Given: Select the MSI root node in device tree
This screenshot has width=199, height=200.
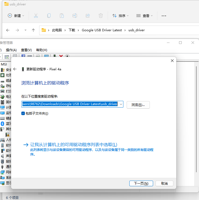Looking at the screenshot, I should 4,64.
